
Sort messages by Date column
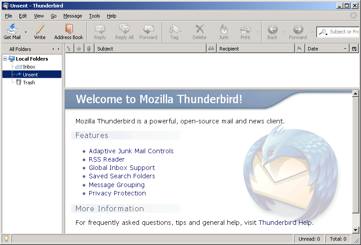tap(327, 49)
